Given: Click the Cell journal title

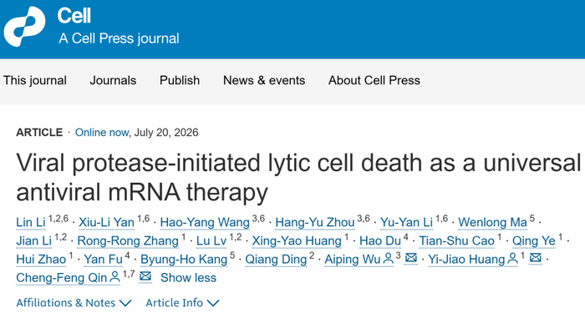Looking at the screenshot, I should [x=74, y=16].
